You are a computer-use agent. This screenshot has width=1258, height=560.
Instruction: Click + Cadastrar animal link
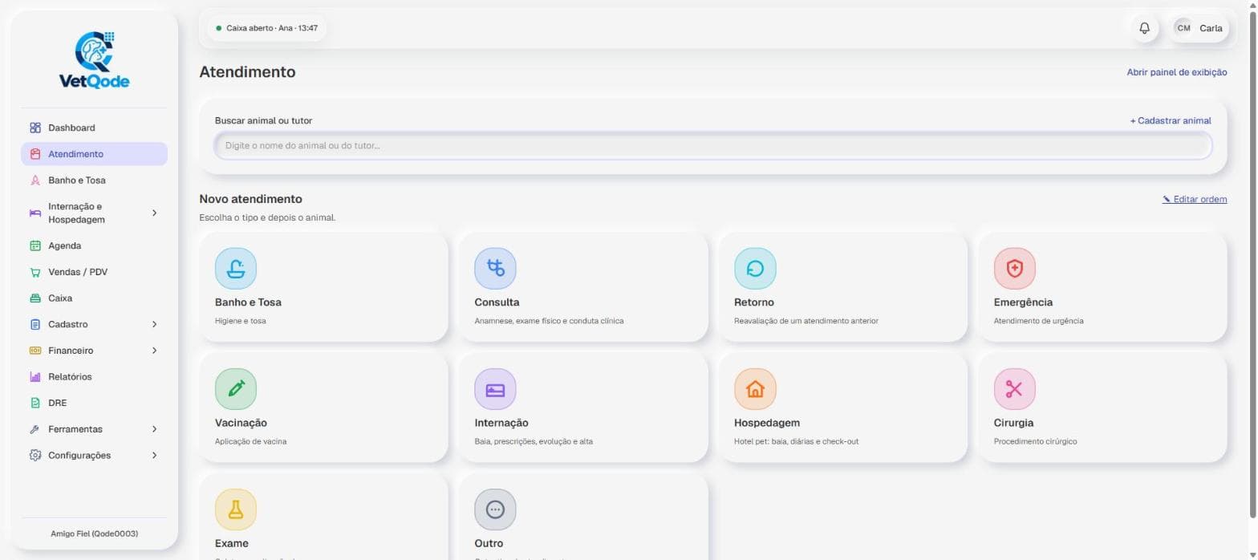[1171, 120]
